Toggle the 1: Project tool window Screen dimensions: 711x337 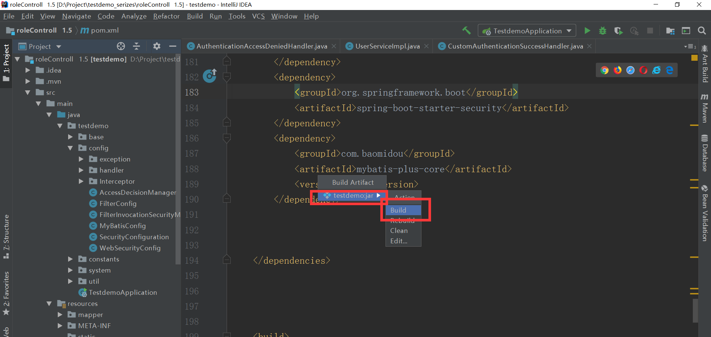click(6, 63)
